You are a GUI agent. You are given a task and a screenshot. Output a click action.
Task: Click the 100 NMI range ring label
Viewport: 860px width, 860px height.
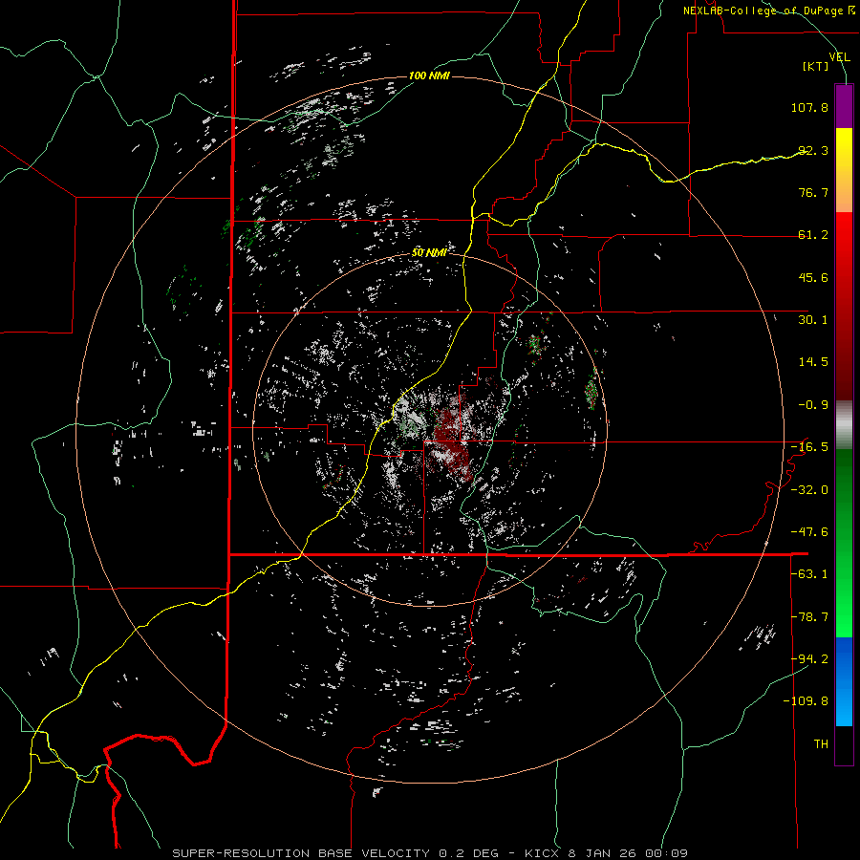[x=429, y=75]
